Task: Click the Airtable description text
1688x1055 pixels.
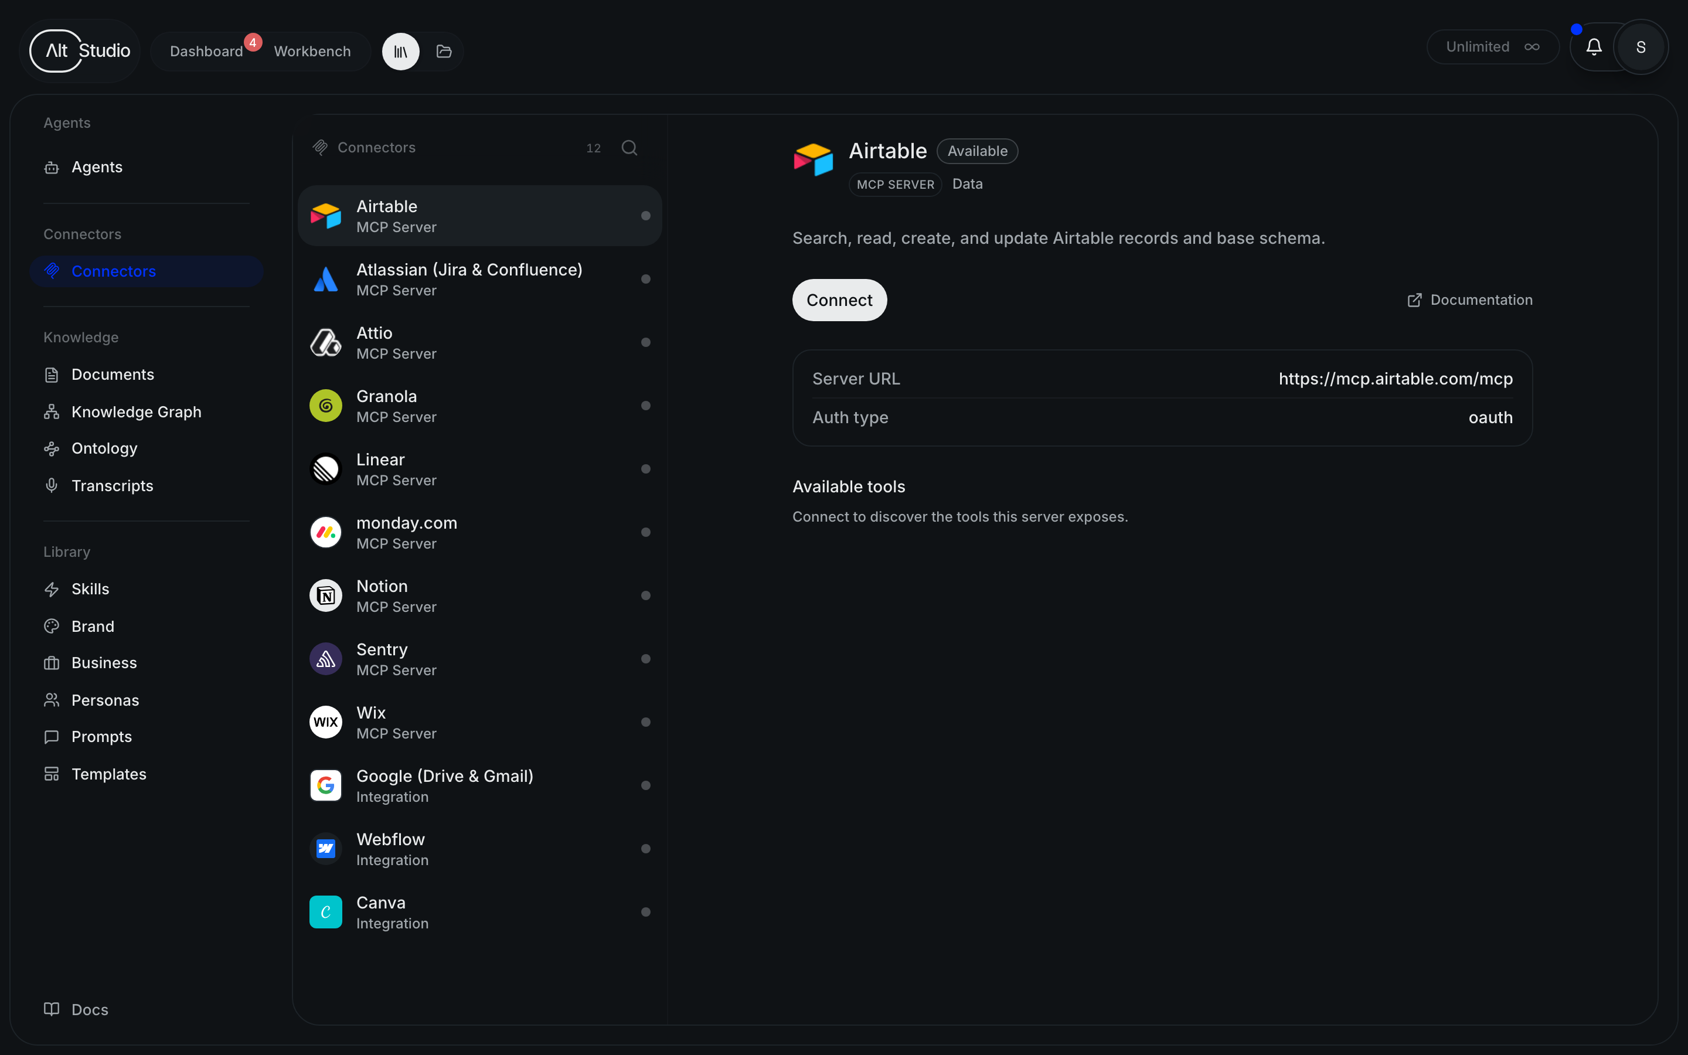Action: pyautogui.click(x=1059, y=239)
